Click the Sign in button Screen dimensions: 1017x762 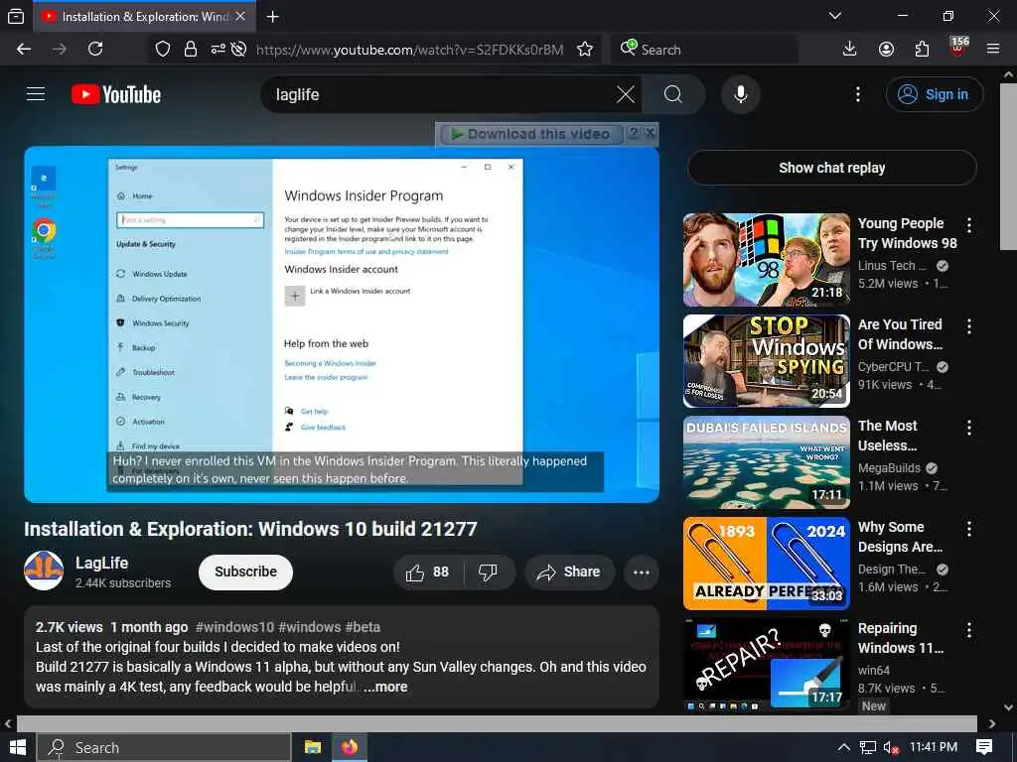[934, 94]
